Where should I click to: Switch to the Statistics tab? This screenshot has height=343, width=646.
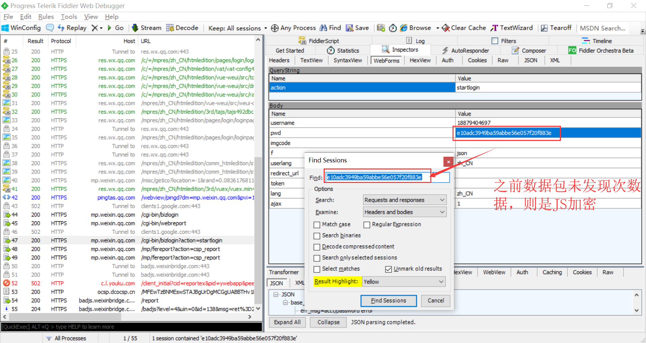click(343, 50)
